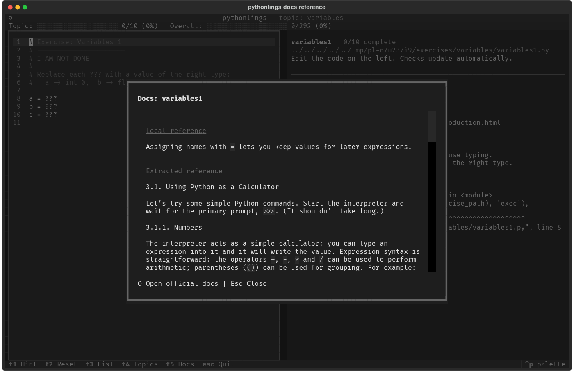Click the exercise file path variables1.py
The width and height of the screenshot is (574, 371).
coord(420,50)
